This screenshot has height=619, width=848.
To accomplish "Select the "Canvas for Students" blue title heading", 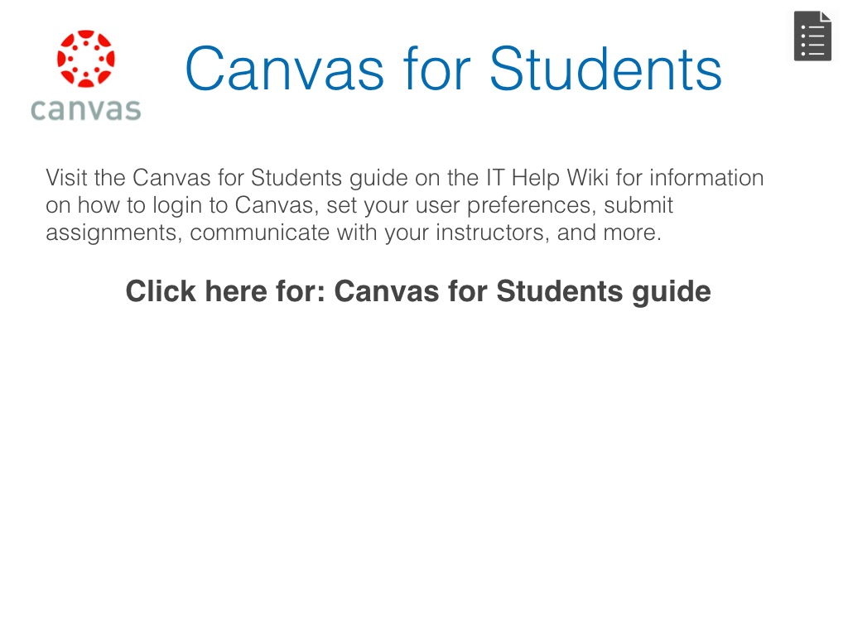I will 453,69.
